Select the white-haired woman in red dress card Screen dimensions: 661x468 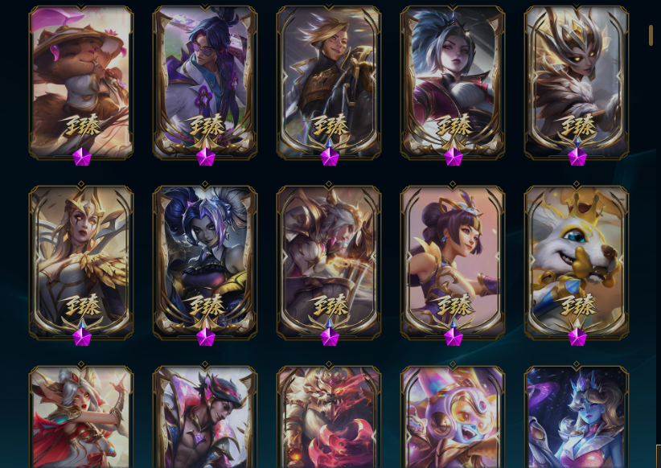(x=81, y=417)
